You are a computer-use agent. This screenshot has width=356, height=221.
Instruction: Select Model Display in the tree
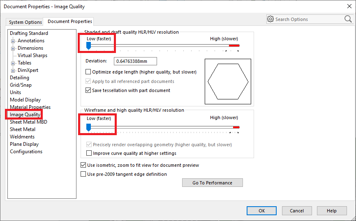point(25,100)
